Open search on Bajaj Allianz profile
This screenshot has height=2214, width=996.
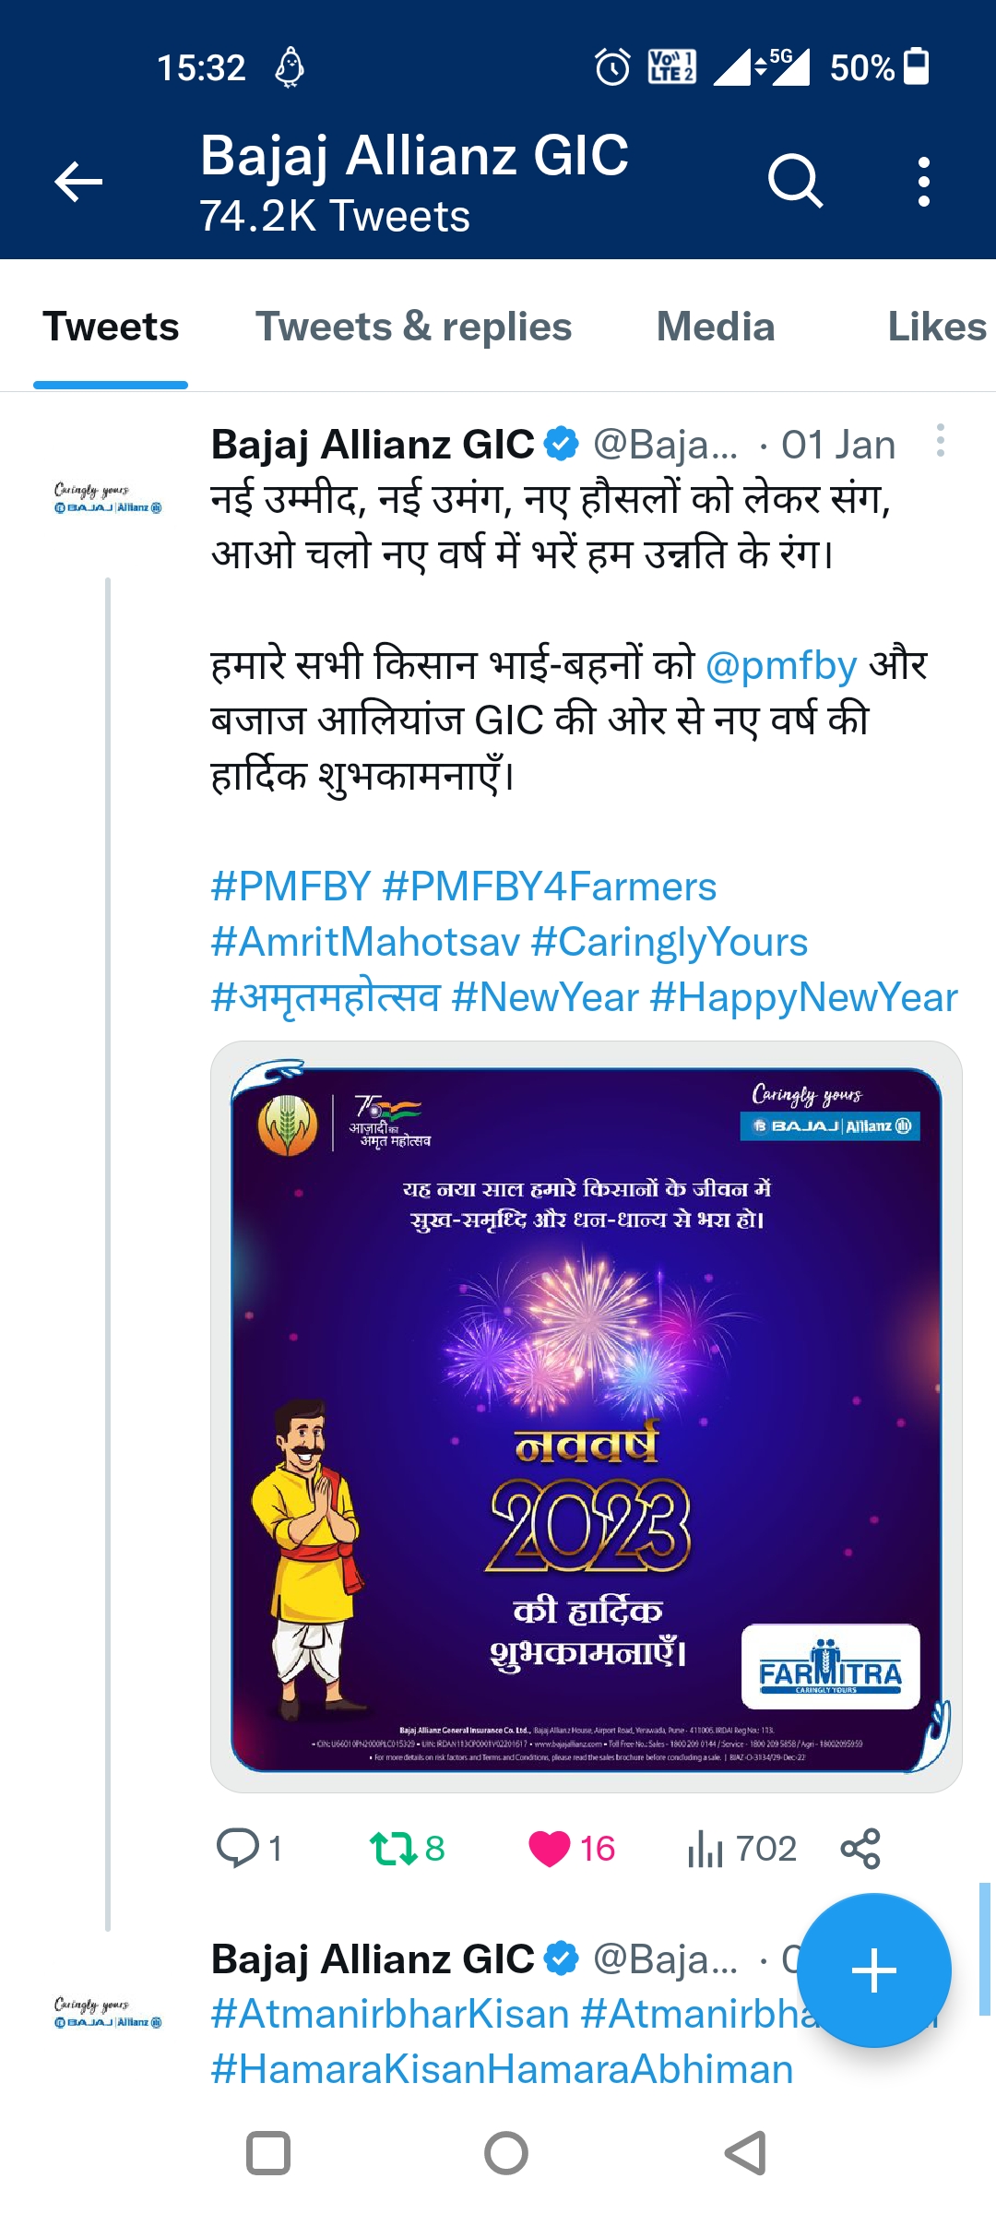click(794, 181)
